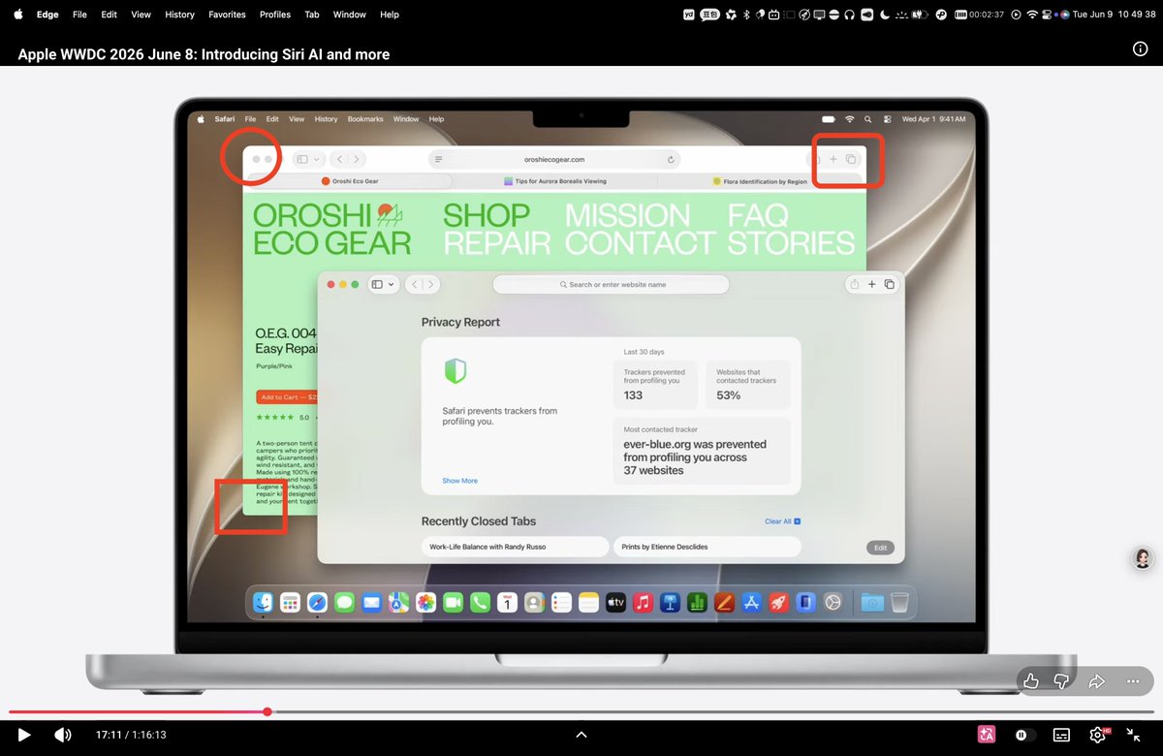The image size is (1163, 756).
Task: Expand the panel with the upward chevron
Action: click(x=581, y=735)
